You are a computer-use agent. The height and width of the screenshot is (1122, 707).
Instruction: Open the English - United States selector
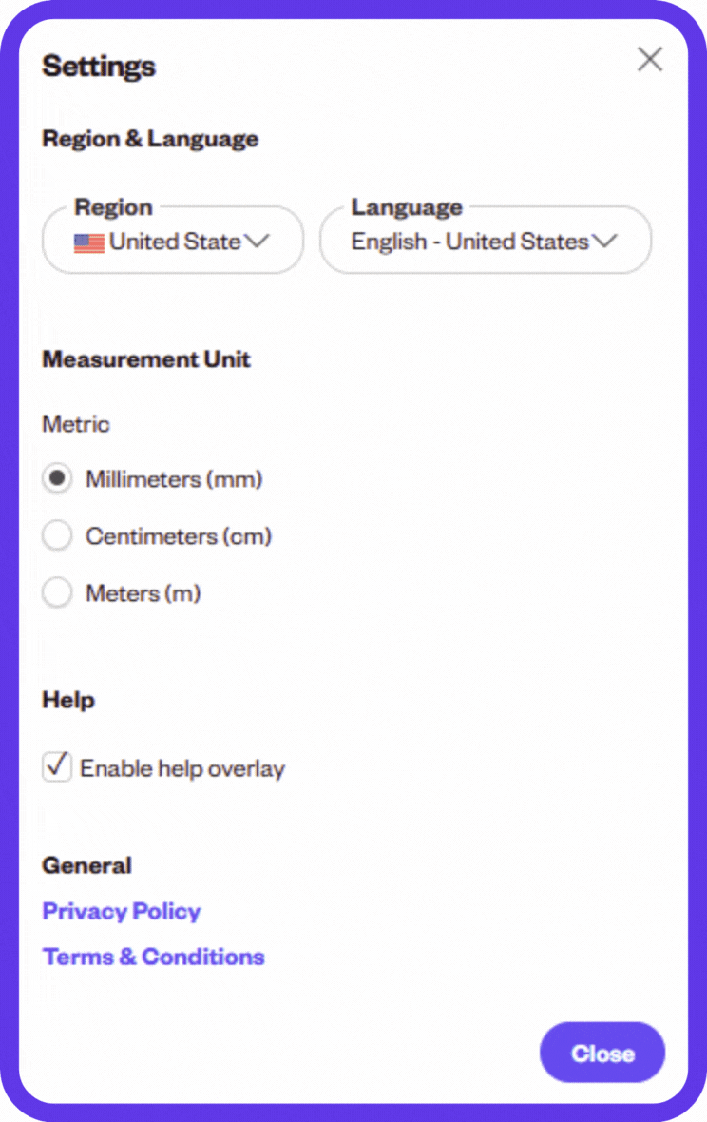click(486, 240)
